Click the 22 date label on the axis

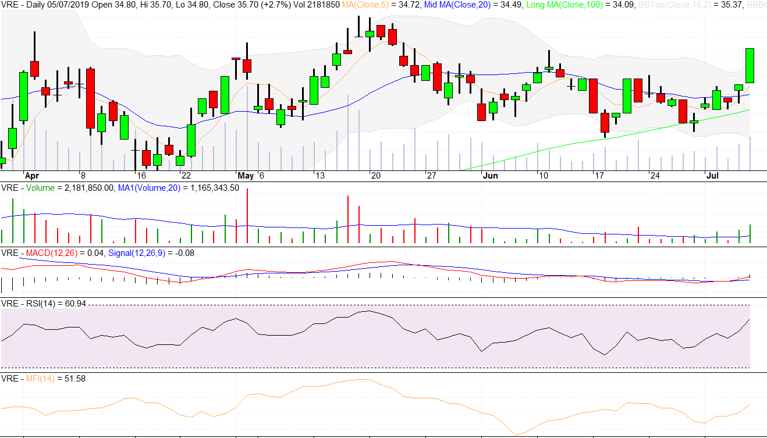pos(186,175)
